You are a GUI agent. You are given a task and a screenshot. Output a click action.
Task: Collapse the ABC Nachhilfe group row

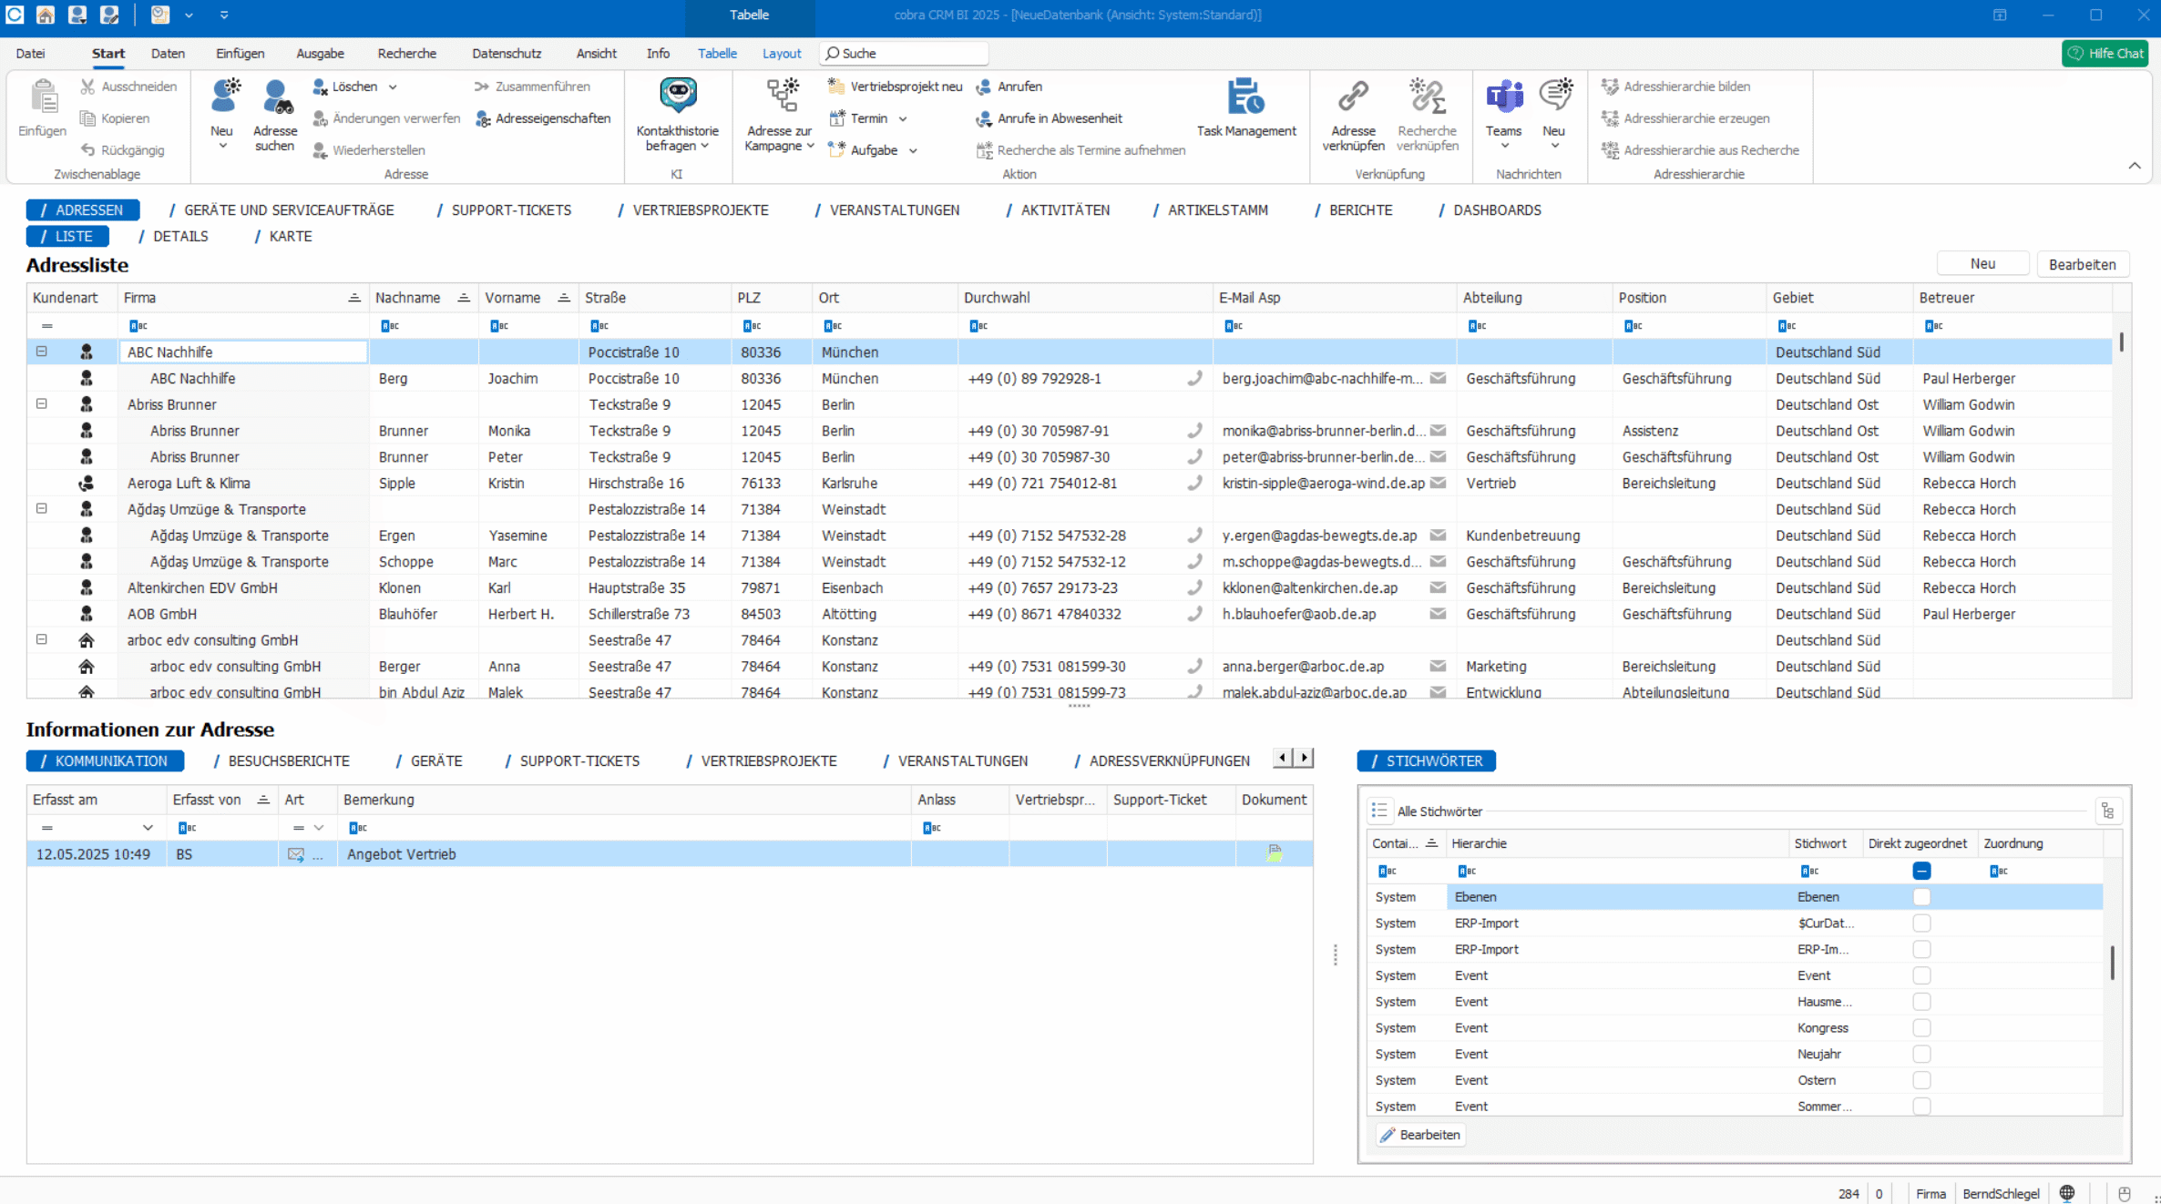(41, 352)
